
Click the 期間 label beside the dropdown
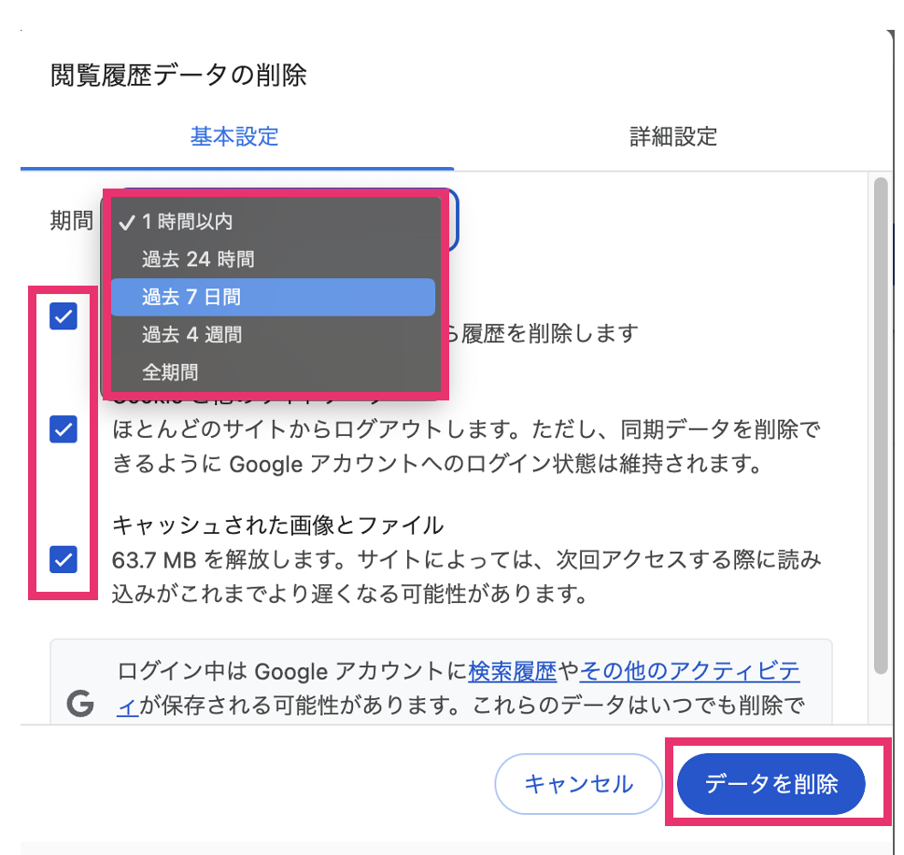click(x=72, y=220)
